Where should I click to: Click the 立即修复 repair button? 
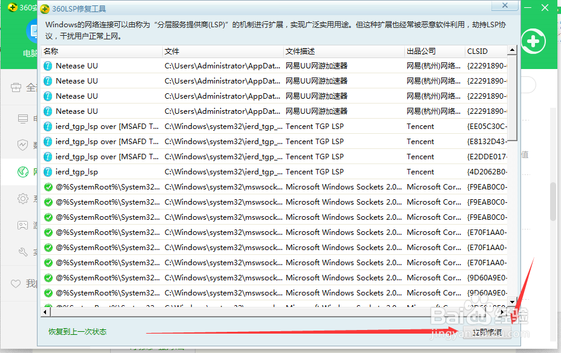coord(487,332)
